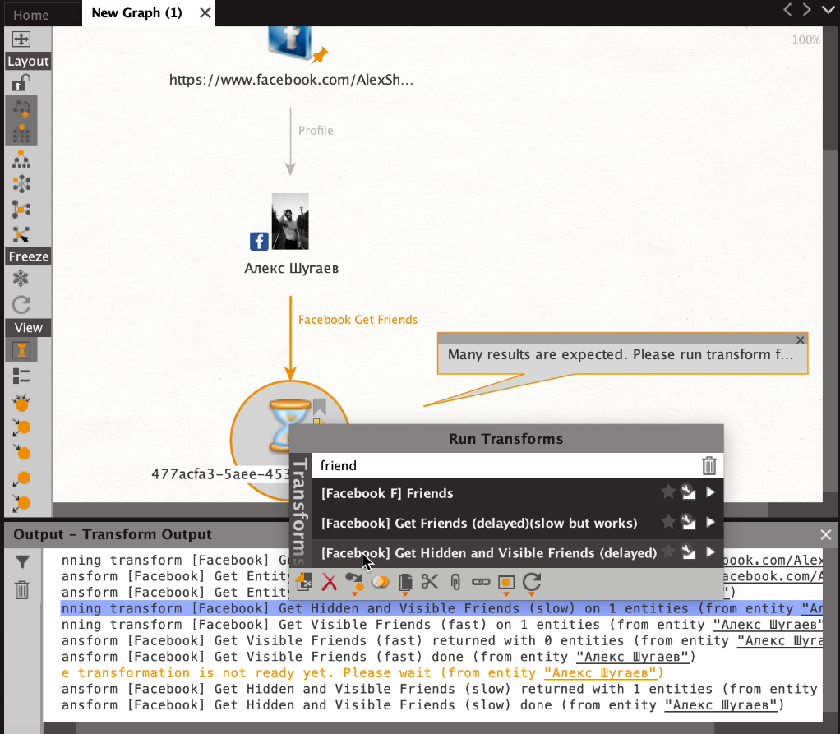This screenshot has height=734, width=840.
Task: Open settings icon for Get Friends (delayed)(slow but works)
Action: [x=688, y=521]
